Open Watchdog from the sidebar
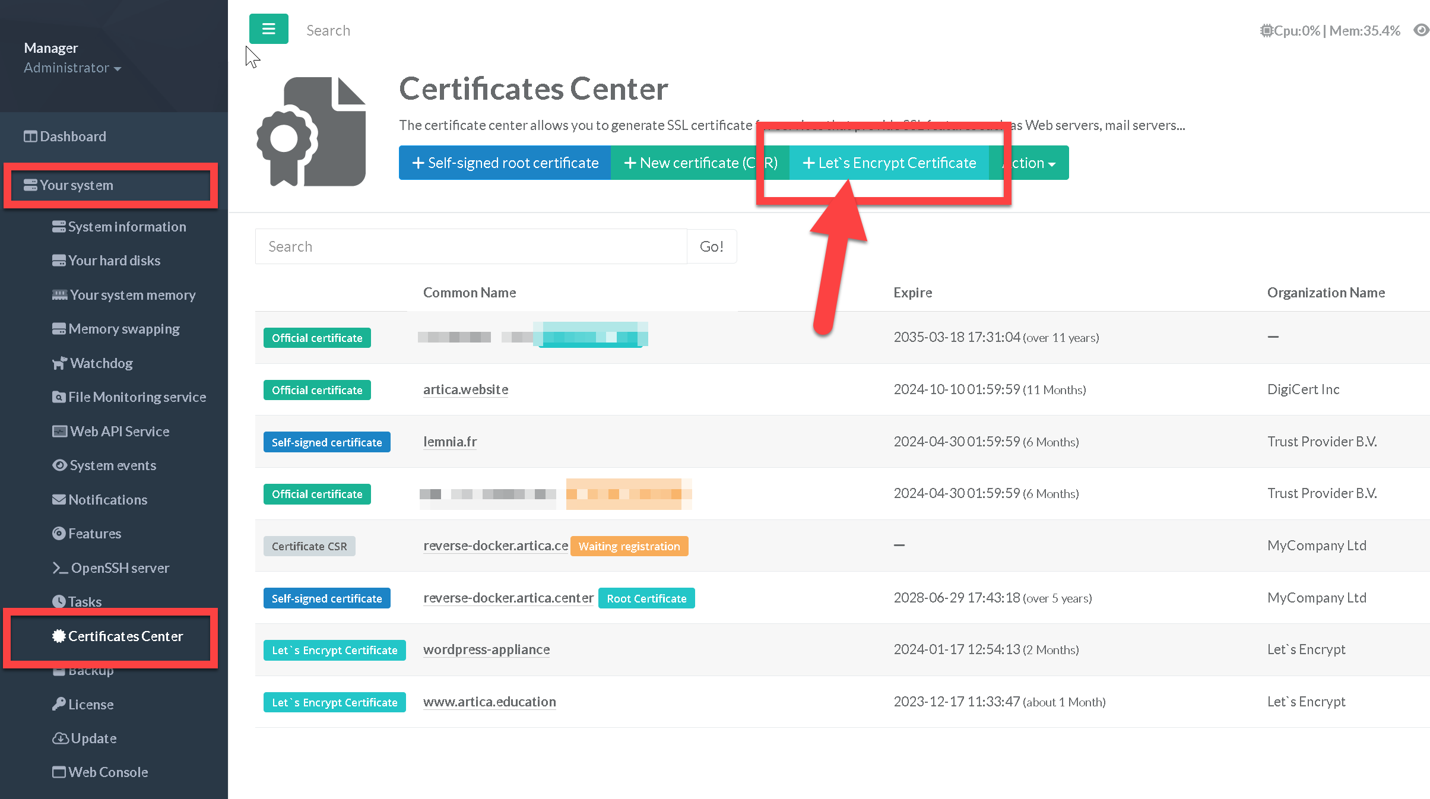The height and width of the screenshot is (799, 1430). [101, 363]
